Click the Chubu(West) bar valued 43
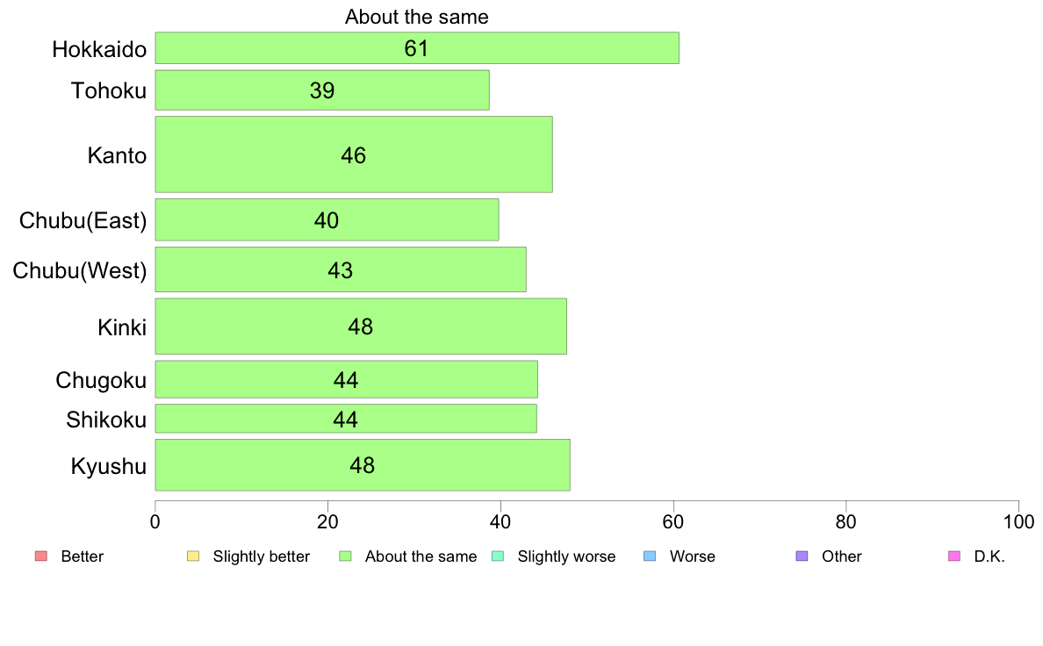Screen dimensions: 1043x646 point(341,269)
